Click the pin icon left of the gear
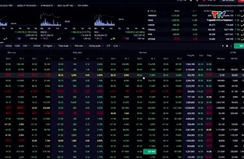 coord(223,46)
